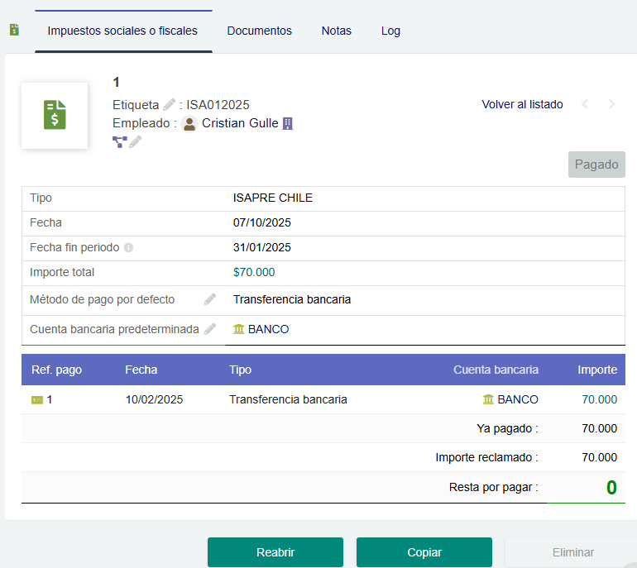The width and height of the screenshot is (637, 568).
Task: Click the pencil icon next to project icon
Action: point(135,141)
